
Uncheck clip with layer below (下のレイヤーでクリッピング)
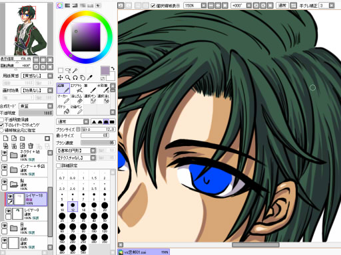pyautogui.click(x=2, y=125)
